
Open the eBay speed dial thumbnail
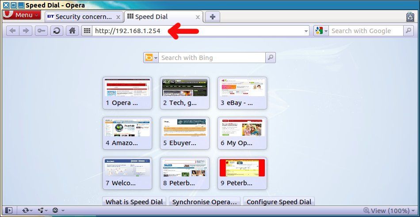pos(242,94)
